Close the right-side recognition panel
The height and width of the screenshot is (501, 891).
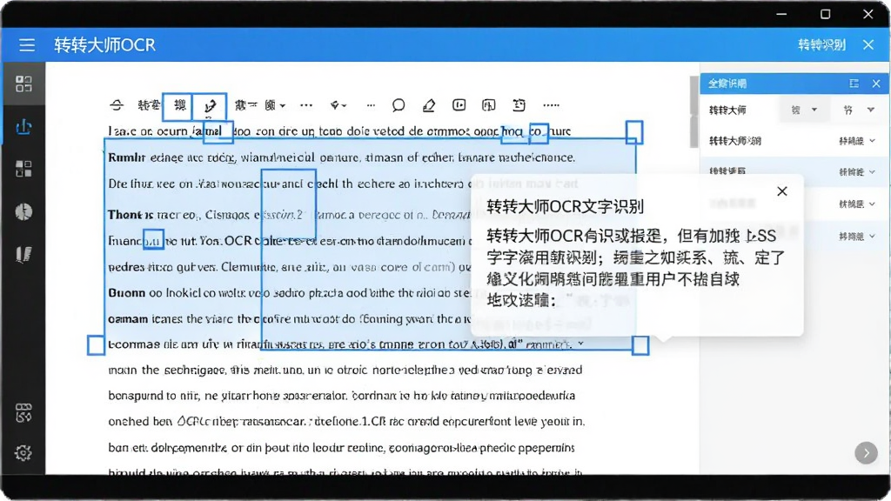tap(876, 83)
